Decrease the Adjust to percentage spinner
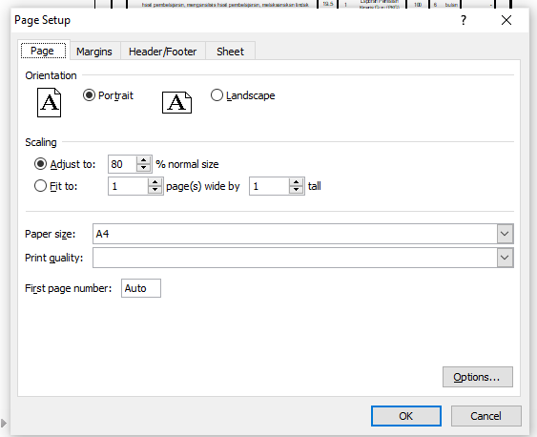This screenshot has height=437, width=537. [144, 168]
